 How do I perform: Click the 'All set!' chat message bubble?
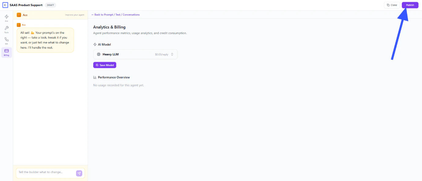tap(45, 40)
